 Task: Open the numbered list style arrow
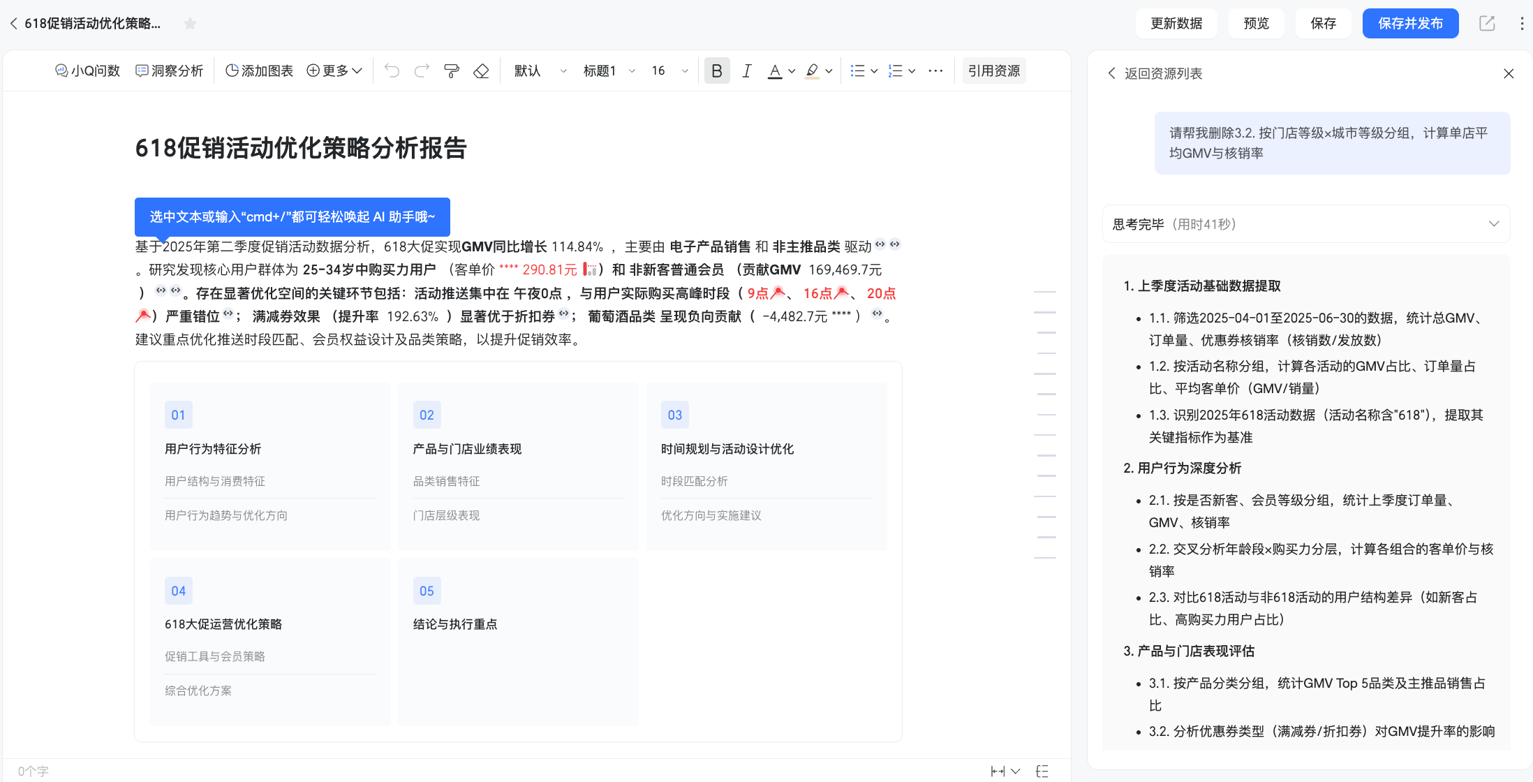(912, 71)
